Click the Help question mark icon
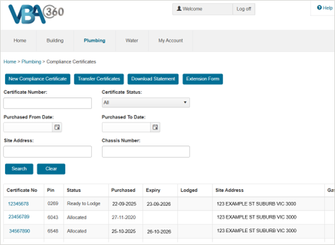This screenshot has height=245, width=335. (319, 8)
